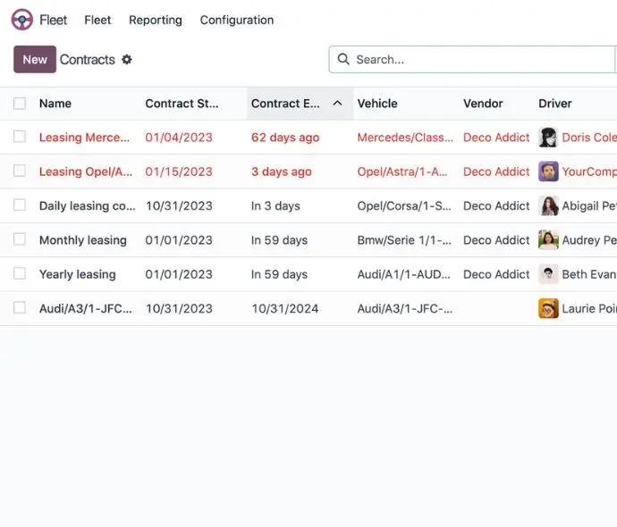This screenshot has width=617, height=527.
Task: Click the Mercedes/Class... vehicle cell
Action: coord(405,138)
